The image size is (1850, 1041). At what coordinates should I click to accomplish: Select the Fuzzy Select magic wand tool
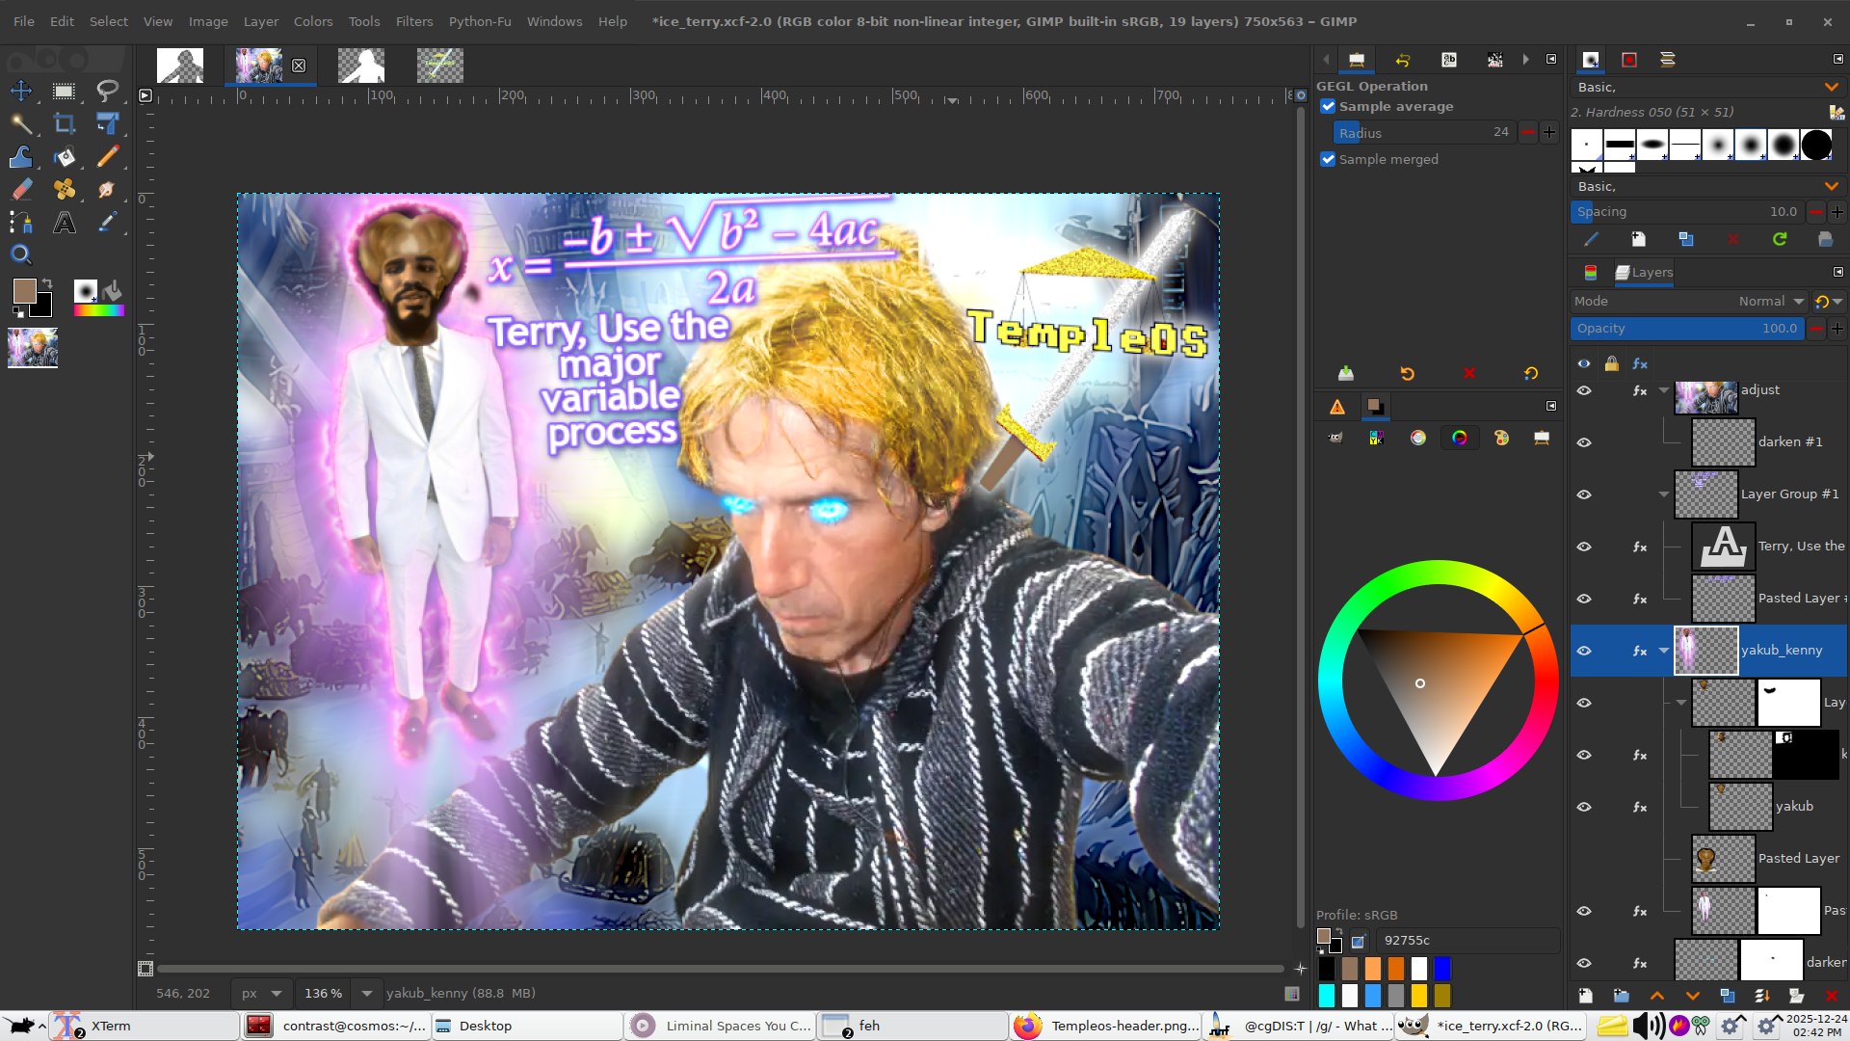21,123
